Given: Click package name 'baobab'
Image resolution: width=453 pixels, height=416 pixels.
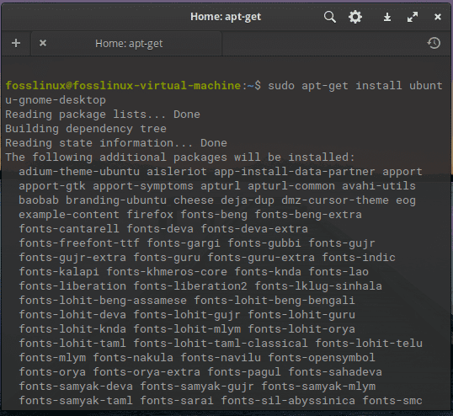Looking at the screenshot, I should click(x=39, y=200).
